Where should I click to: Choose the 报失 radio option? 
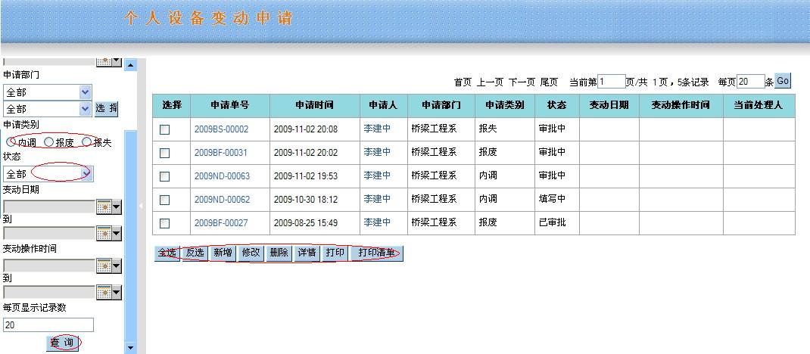point(86,141)
